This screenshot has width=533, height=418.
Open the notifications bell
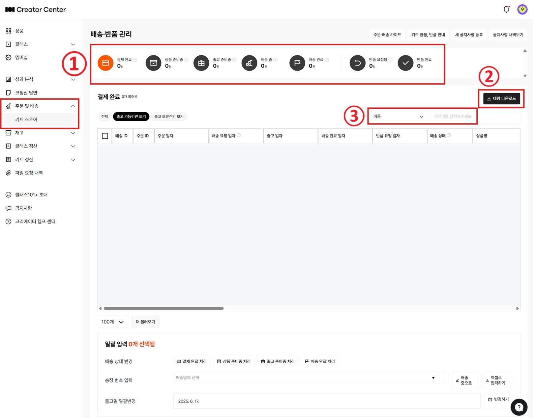[x=506, y=9]
